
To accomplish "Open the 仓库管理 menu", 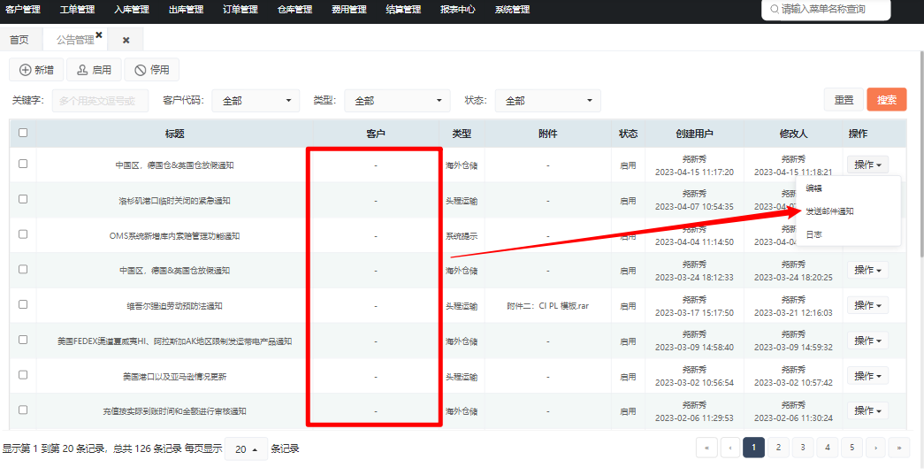I will coord(294,10).
